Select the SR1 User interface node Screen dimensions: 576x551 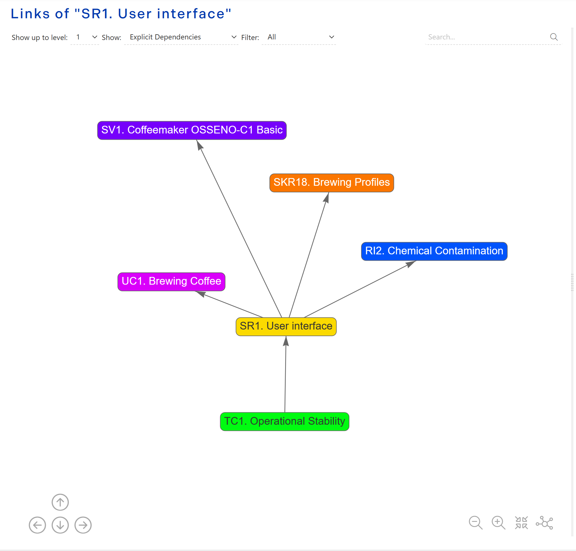(x=285, y=326)
